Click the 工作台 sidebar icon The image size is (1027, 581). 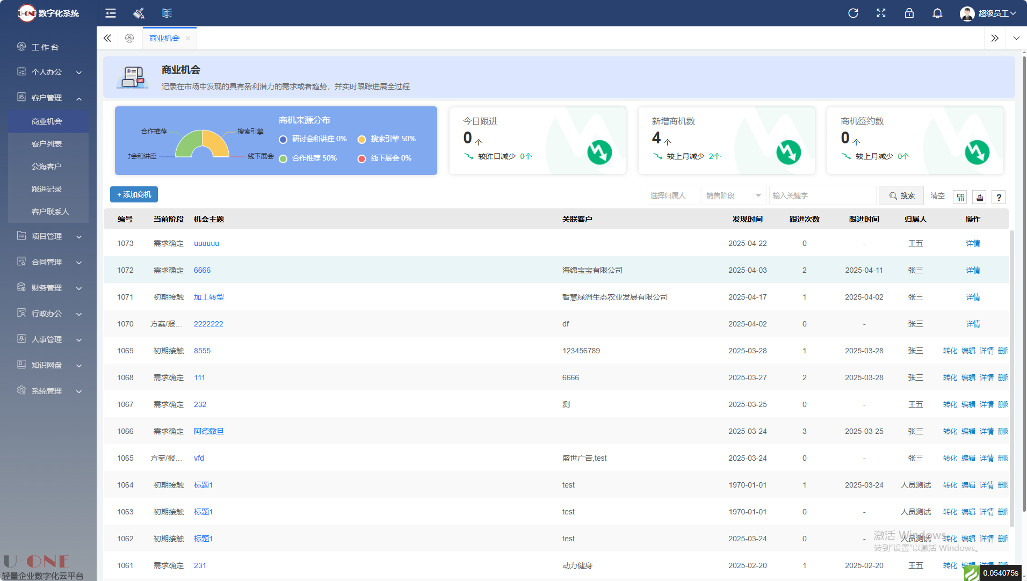pyautogui.click(x=21, y=47)
